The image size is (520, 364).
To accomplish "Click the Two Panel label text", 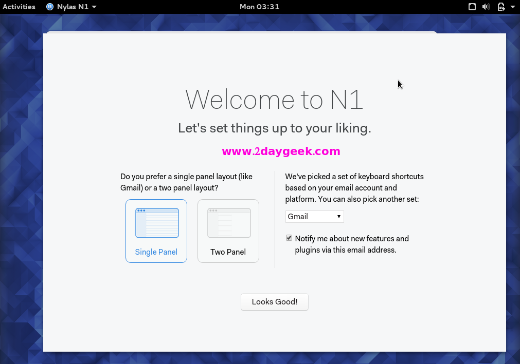I will (x=228, y=252).
